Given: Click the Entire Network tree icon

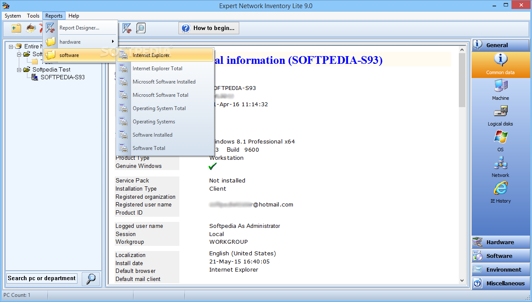Looking at the screenshot, I should (18, 46).
